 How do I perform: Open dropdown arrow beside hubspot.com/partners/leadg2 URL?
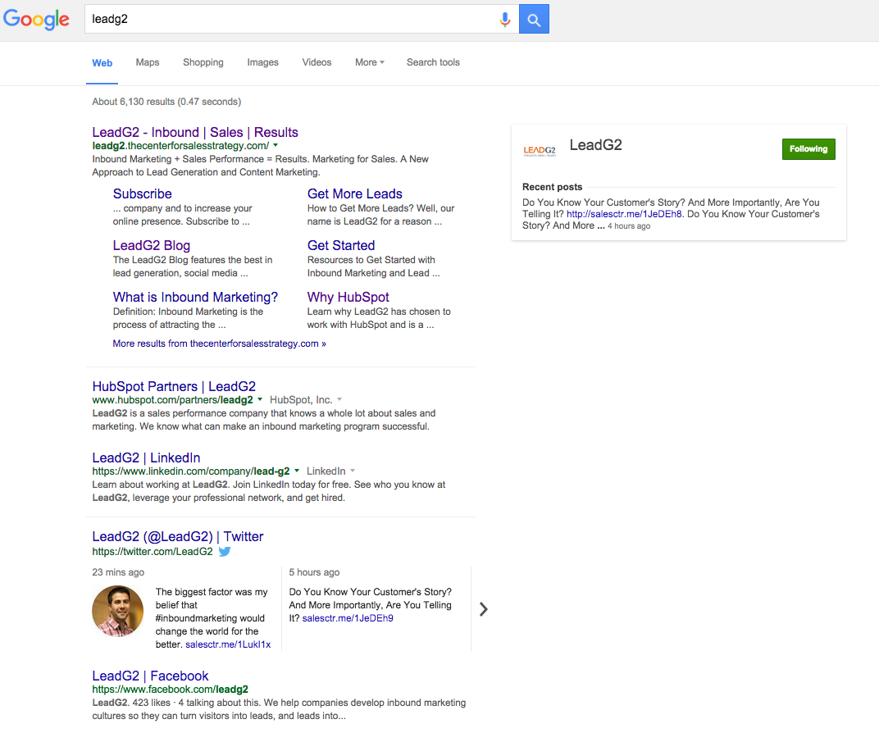click(x=260, y=400)
